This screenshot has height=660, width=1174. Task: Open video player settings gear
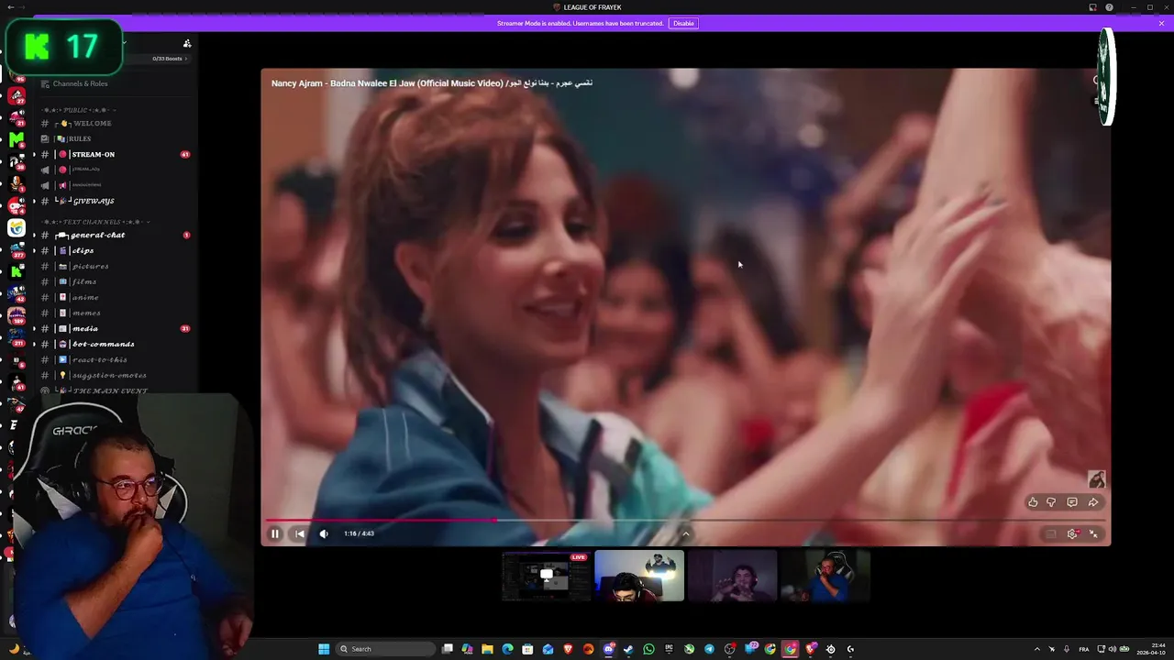click(1072, 533)
